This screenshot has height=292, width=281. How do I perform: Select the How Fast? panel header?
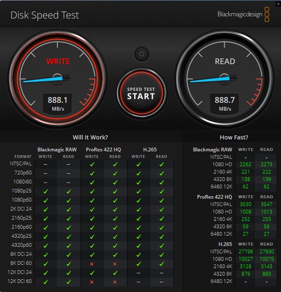pos(234,137)
